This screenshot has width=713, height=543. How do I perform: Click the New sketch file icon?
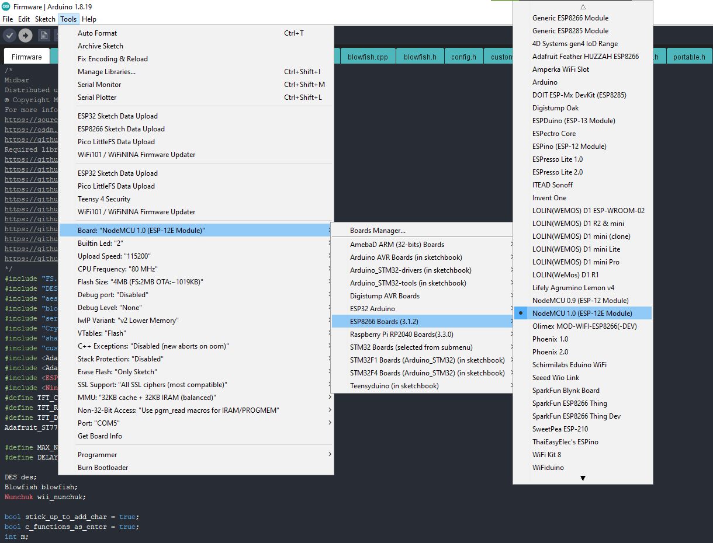coord(44,36)
